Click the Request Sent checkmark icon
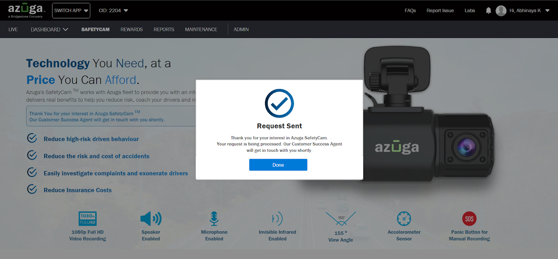Viewport: 558px width, 259px height. (x=279, y=103)
